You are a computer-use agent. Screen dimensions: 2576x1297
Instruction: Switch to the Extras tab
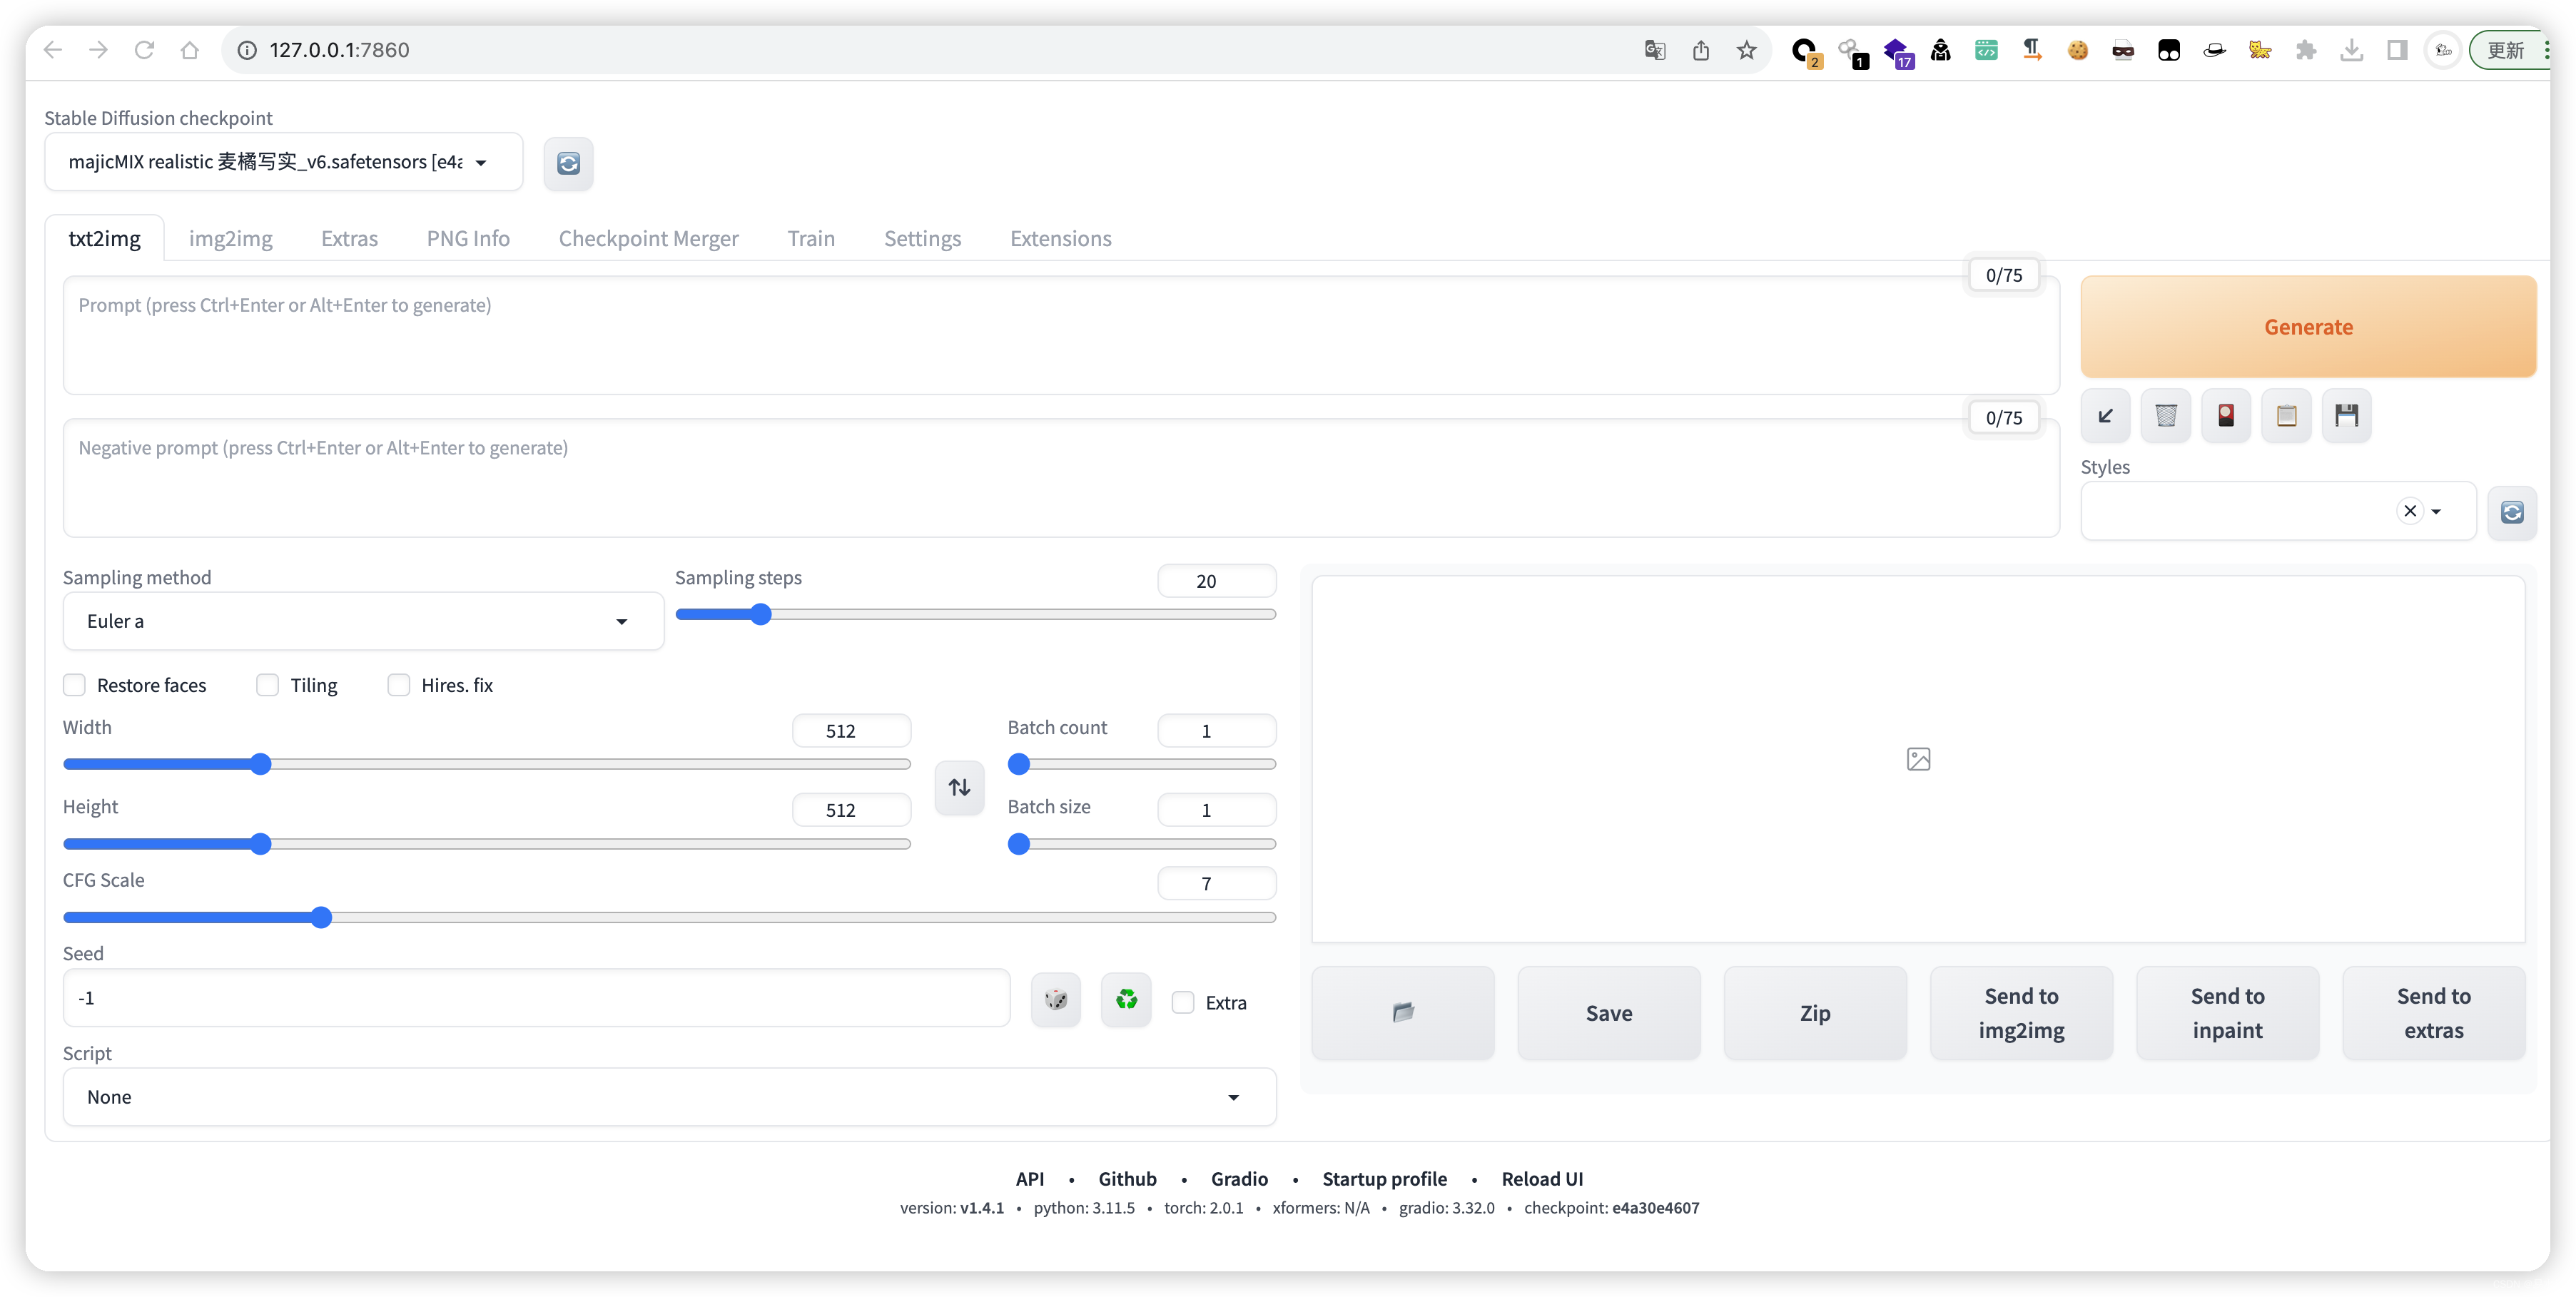(x=349, y=238)
